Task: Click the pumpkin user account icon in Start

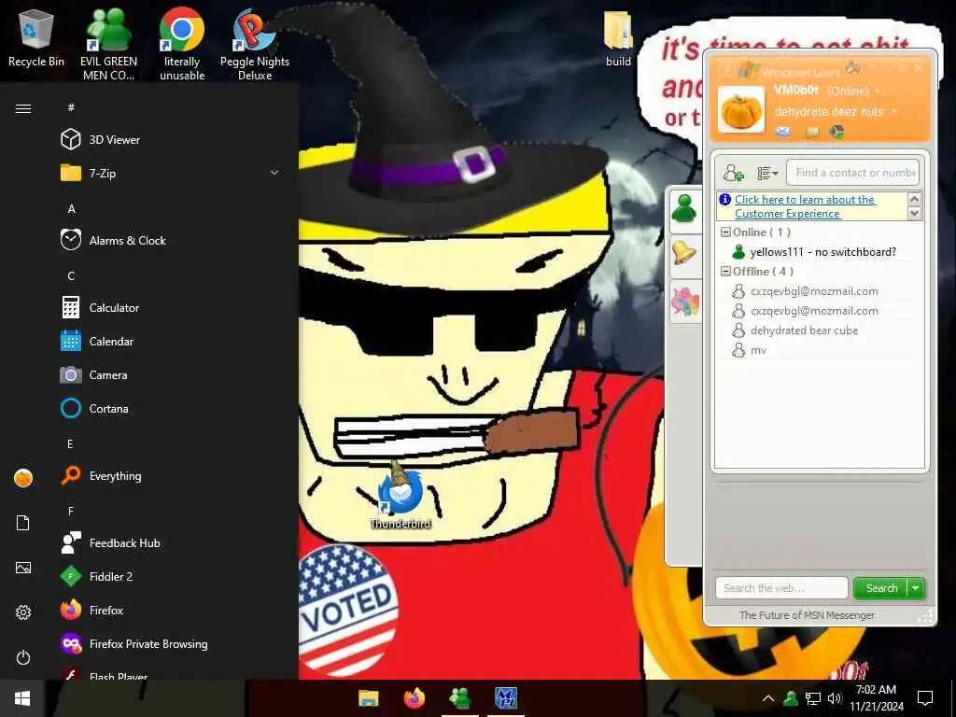Action: (23, 478)
